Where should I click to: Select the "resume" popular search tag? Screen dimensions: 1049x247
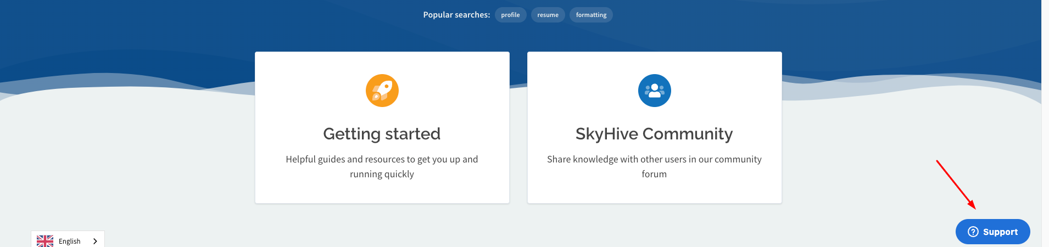click(x=548, y=15)
